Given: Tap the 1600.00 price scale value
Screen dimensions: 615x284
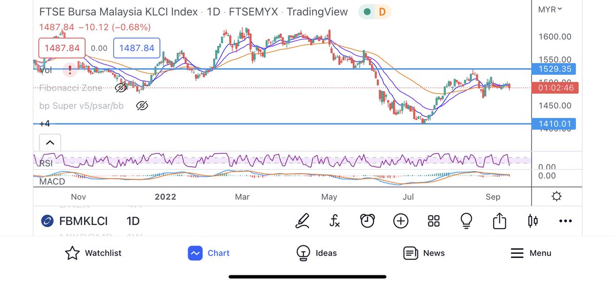Looking at the screenshot, I should click(555, 36).
